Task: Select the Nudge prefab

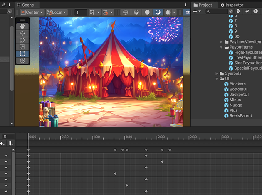Action: click(233, 105)
